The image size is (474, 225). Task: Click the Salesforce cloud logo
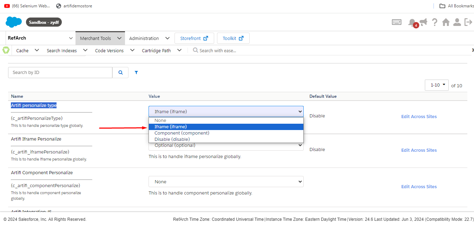point(14,22)
